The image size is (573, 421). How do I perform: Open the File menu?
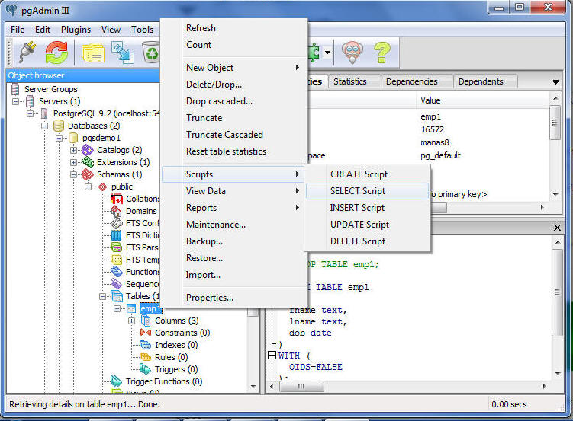[x=18, y=30]
